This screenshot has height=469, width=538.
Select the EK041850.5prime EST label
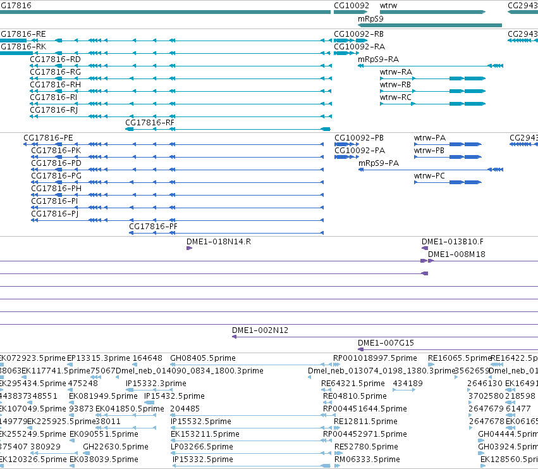(130, 409)
